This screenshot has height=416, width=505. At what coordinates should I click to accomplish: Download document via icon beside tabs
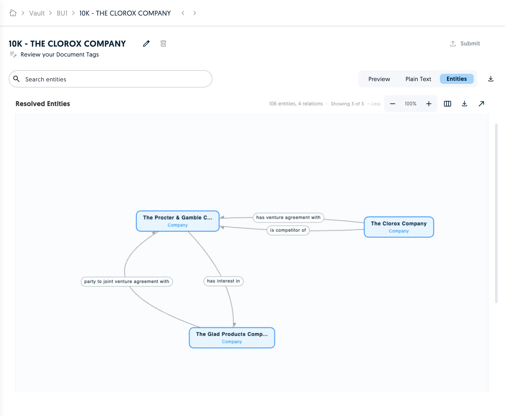click(x=491, y=79)
